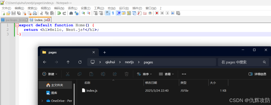Select 主文件夹 in Explorer sidebar
The height and width of the screenshot is (105, 271).
[55, 85]
